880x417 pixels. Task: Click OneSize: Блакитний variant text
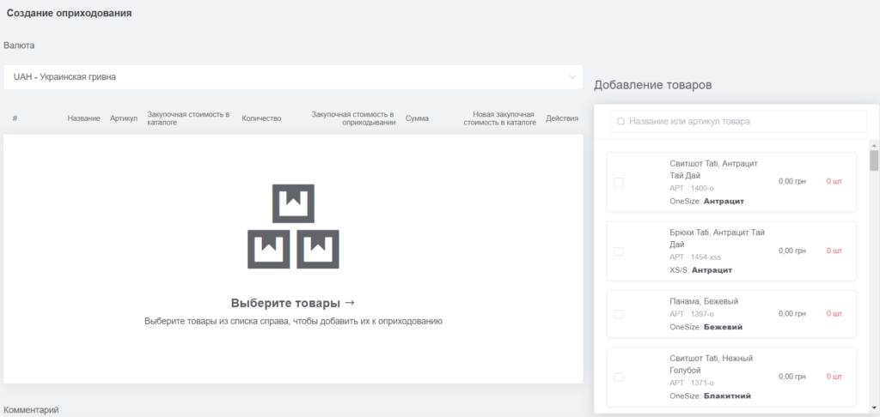tap(711, 396)
